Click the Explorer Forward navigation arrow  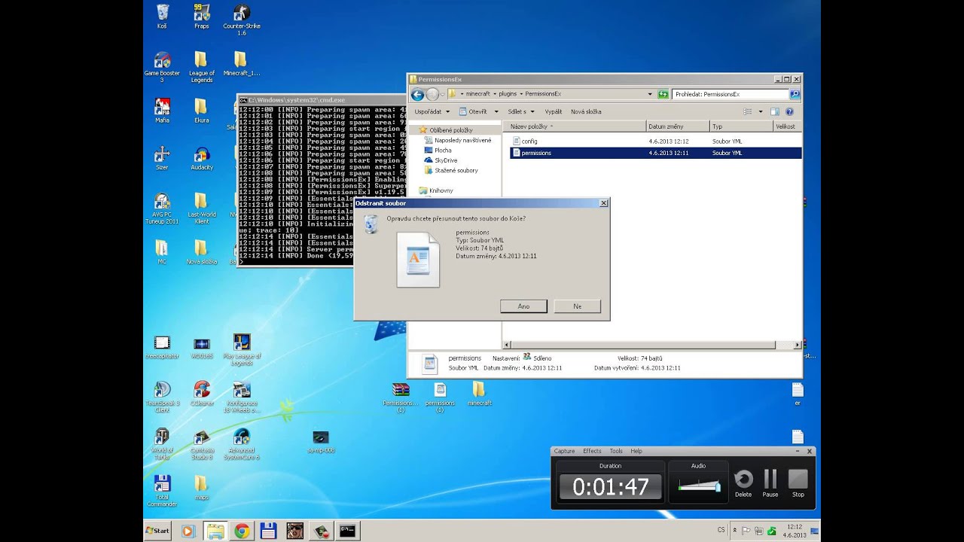coord(432,94)
